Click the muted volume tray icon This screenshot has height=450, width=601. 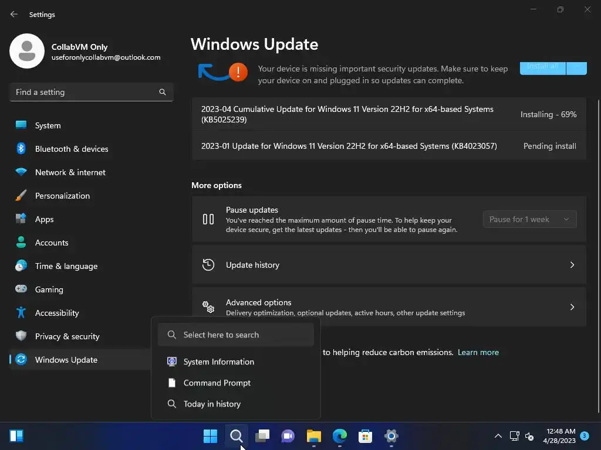click(529, 436)
